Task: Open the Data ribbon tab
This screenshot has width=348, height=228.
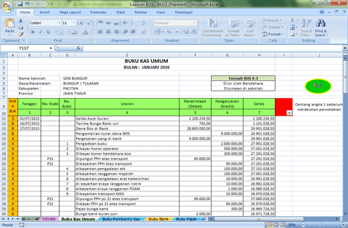Action: 120,12
